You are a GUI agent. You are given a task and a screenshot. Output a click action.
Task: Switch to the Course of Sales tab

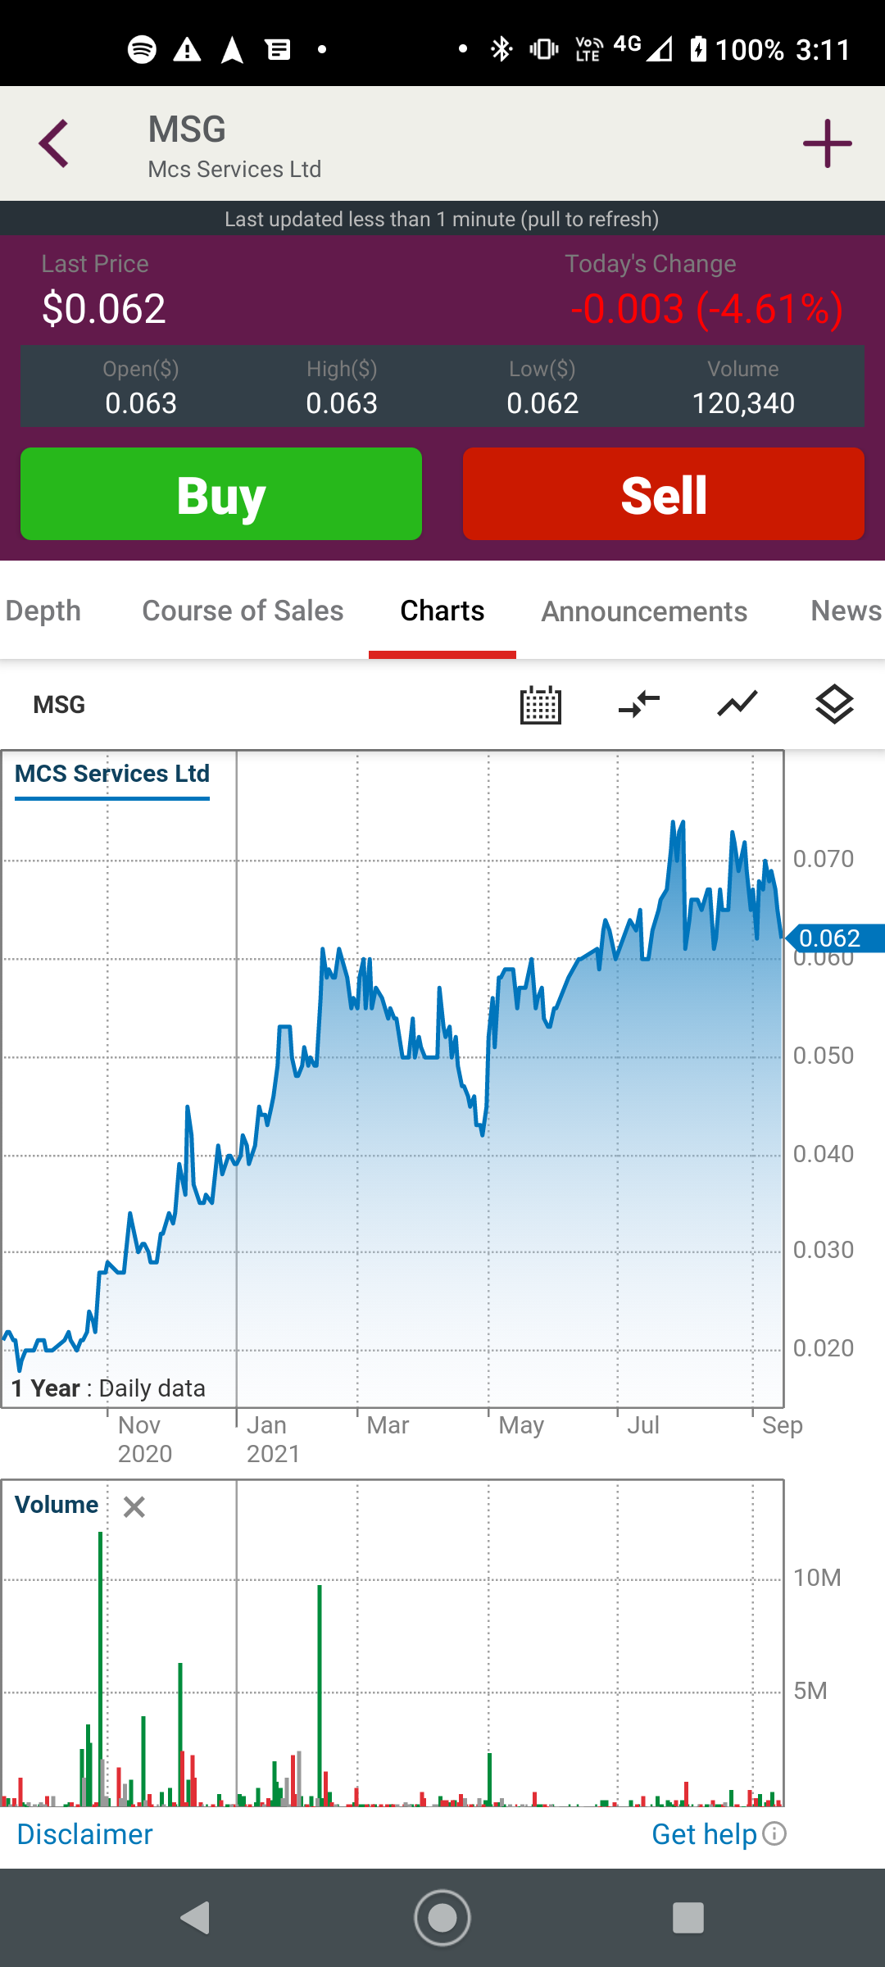coord(243,611)
